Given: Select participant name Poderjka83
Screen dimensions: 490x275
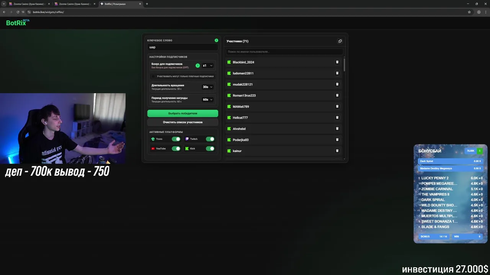Looking at the screenshot, I should (240, 139).
